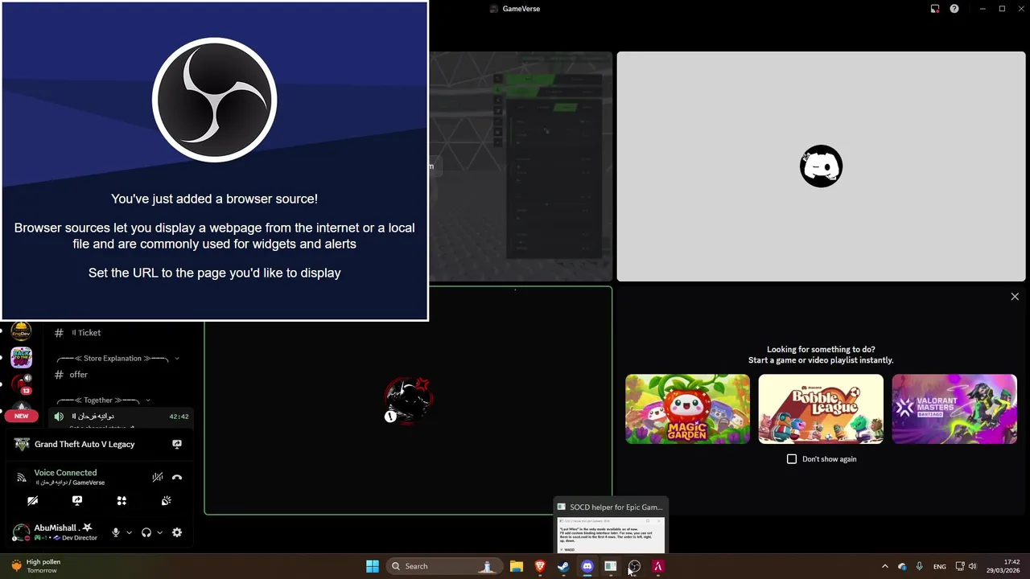Open network and volume quick settings

pyautogui.click(x=966, y=566)
